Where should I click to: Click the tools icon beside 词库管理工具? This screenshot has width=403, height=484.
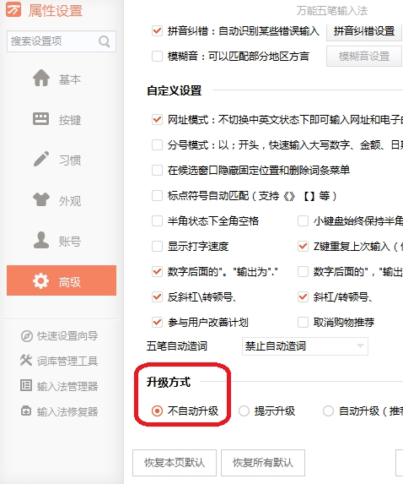click(x=26, y=360)
